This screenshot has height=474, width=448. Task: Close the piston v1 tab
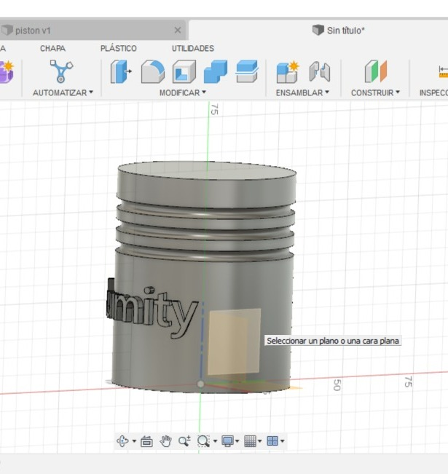178,31
